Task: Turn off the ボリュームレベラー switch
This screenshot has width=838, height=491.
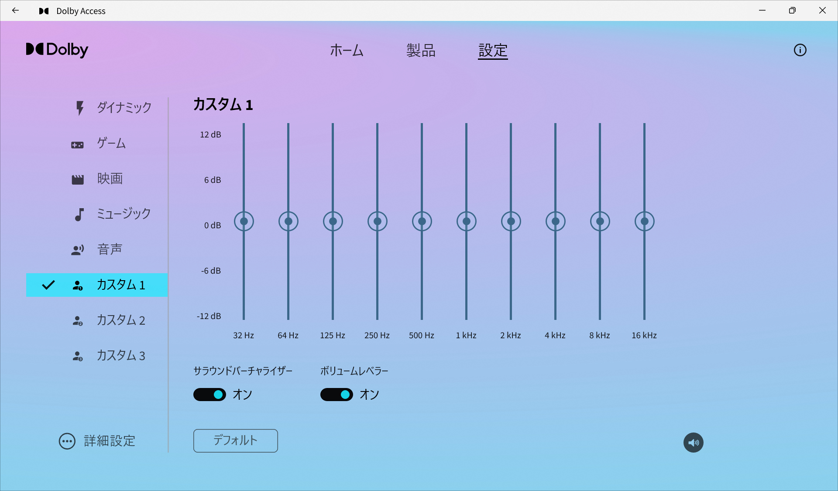Action: point(337,394)
